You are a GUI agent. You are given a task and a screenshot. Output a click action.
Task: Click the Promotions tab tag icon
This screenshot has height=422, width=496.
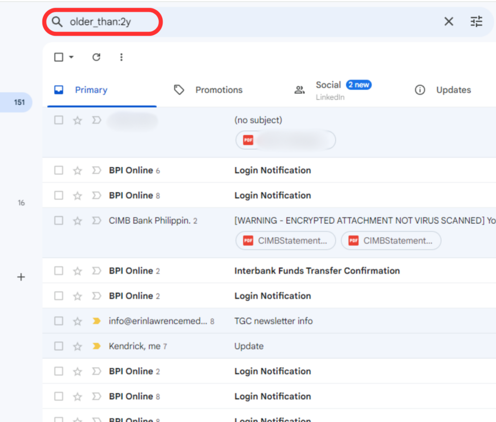[x=179, y=90]
